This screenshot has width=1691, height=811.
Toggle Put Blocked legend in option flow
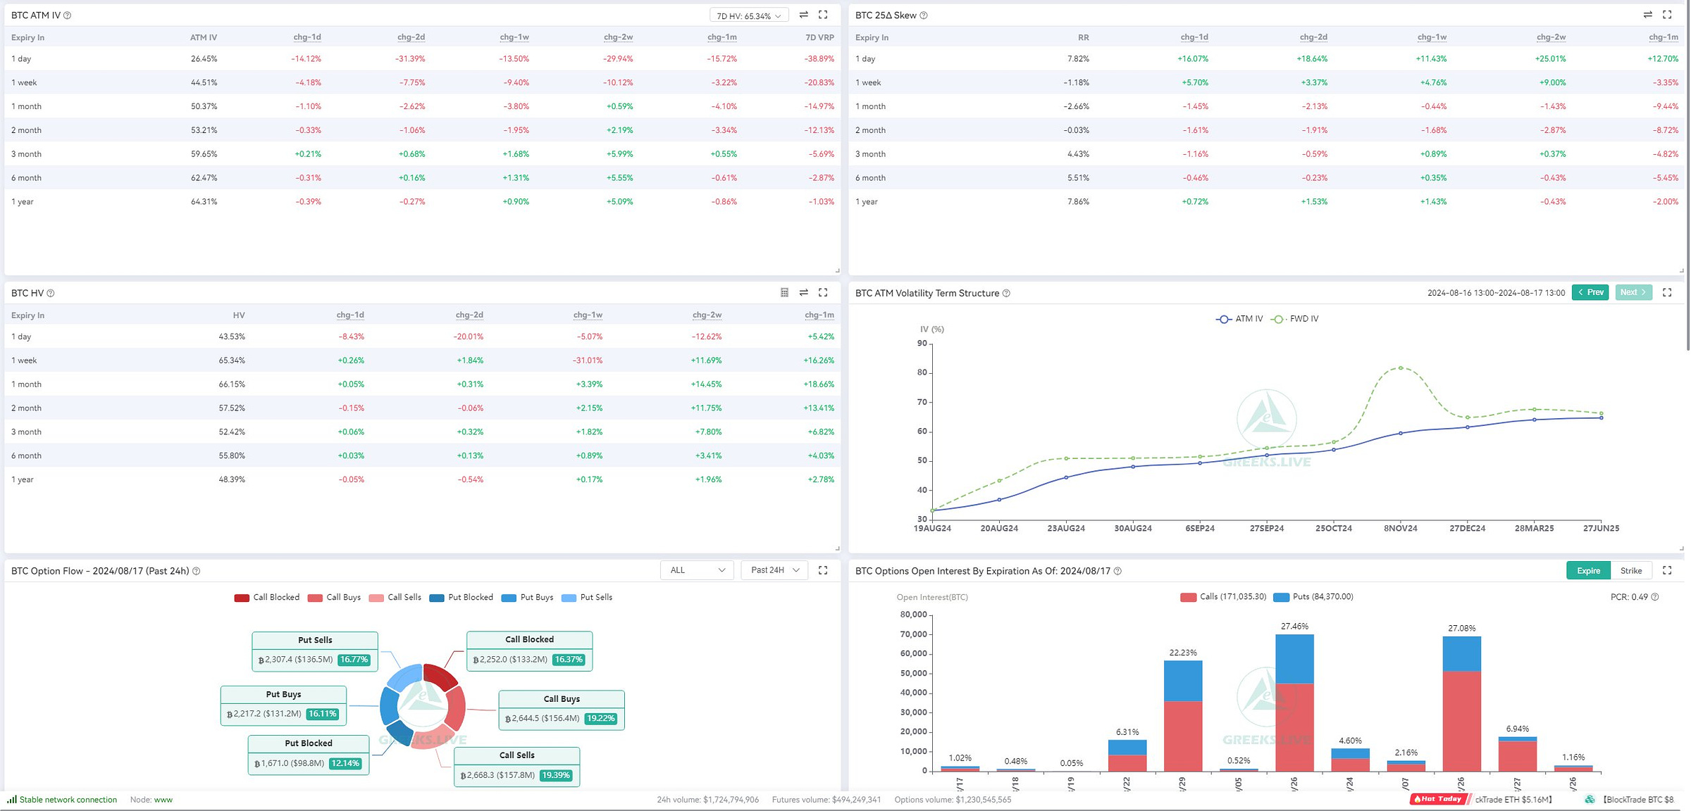click(x=461, y=598)
